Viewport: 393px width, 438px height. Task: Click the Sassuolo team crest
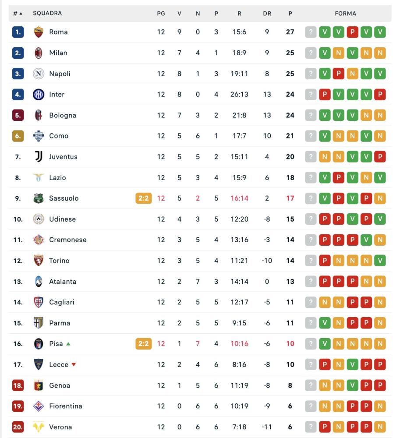click(x=39, y=198)
